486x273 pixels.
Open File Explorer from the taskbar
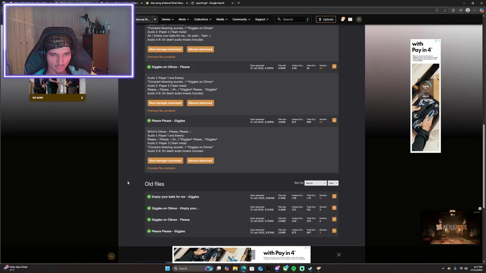tap(235, 268)
